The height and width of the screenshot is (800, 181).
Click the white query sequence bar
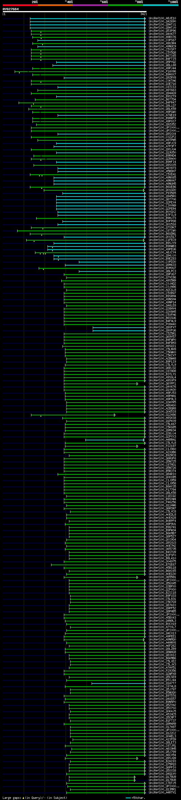pos(75,11)
